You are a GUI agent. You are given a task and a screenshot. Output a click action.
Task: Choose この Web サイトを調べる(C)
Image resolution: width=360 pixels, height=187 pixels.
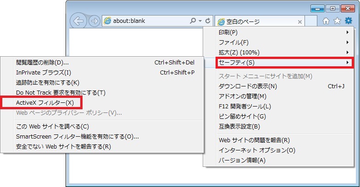coord(102,127)
